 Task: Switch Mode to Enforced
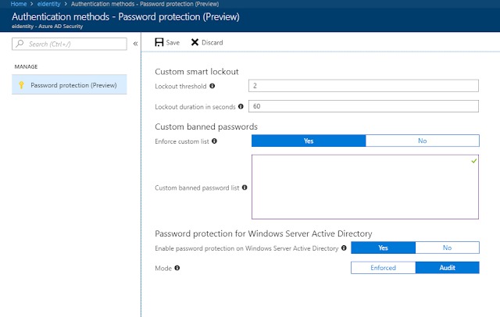(384, 268)
